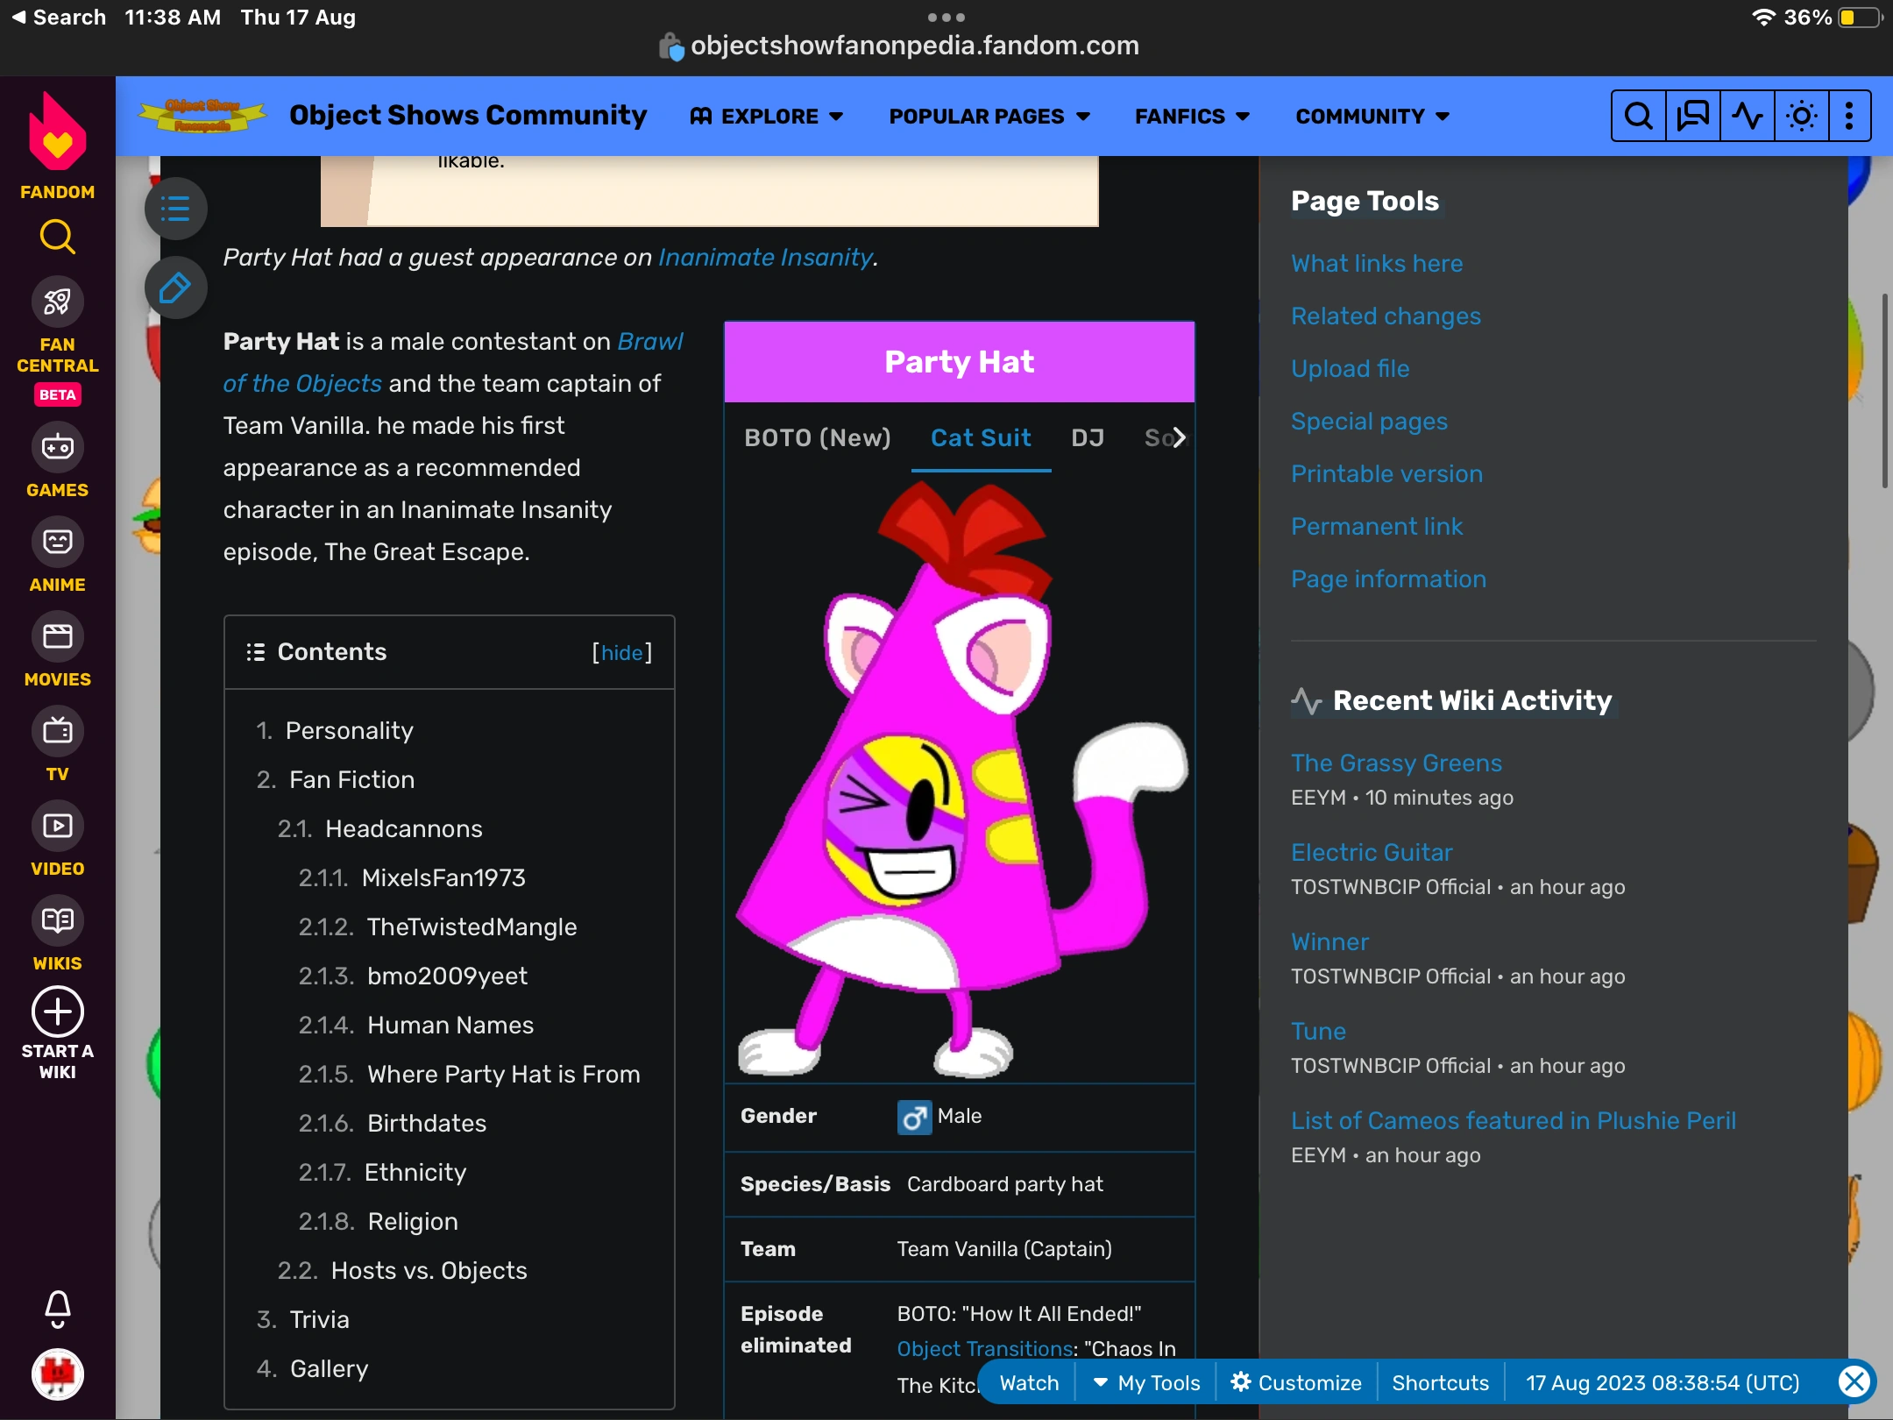Click the Start a Wiki plus icon
1893x1420 pixels.
click(56, 1011)
